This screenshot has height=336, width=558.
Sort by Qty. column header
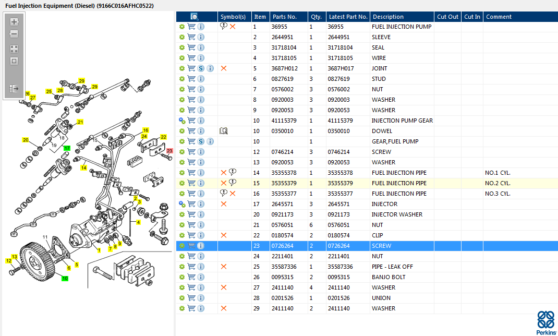point(317,17)
